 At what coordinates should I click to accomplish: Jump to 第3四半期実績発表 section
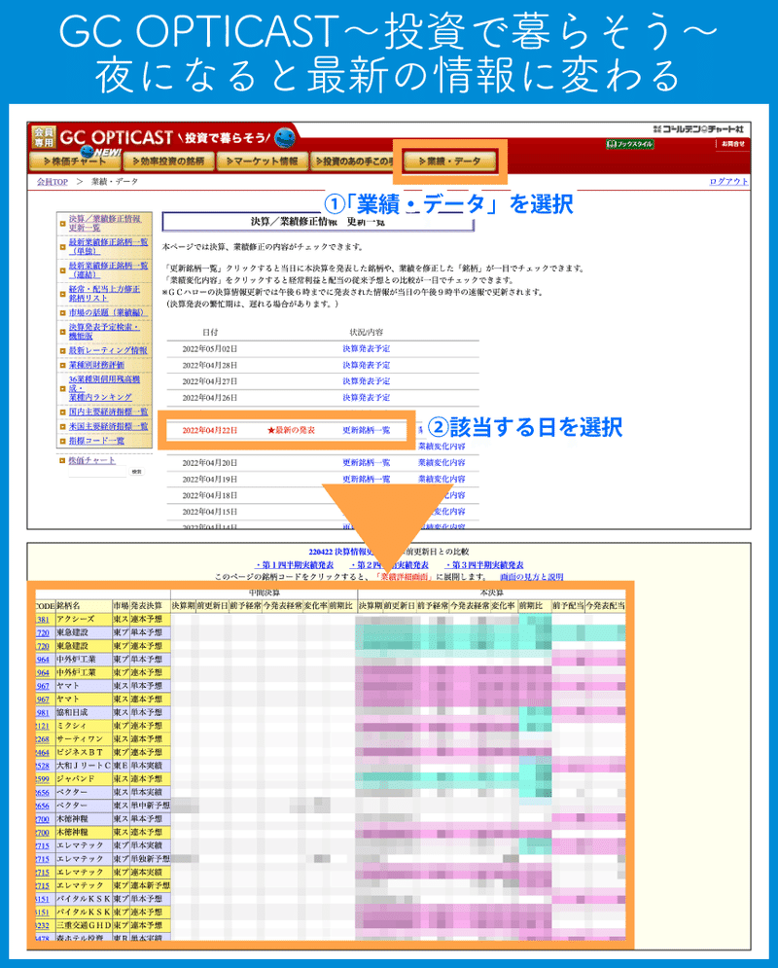pyautogui.click(x=484, y=565)
